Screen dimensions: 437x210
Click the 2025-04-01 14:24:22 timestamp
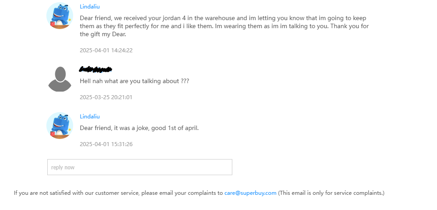pos(106,50)
